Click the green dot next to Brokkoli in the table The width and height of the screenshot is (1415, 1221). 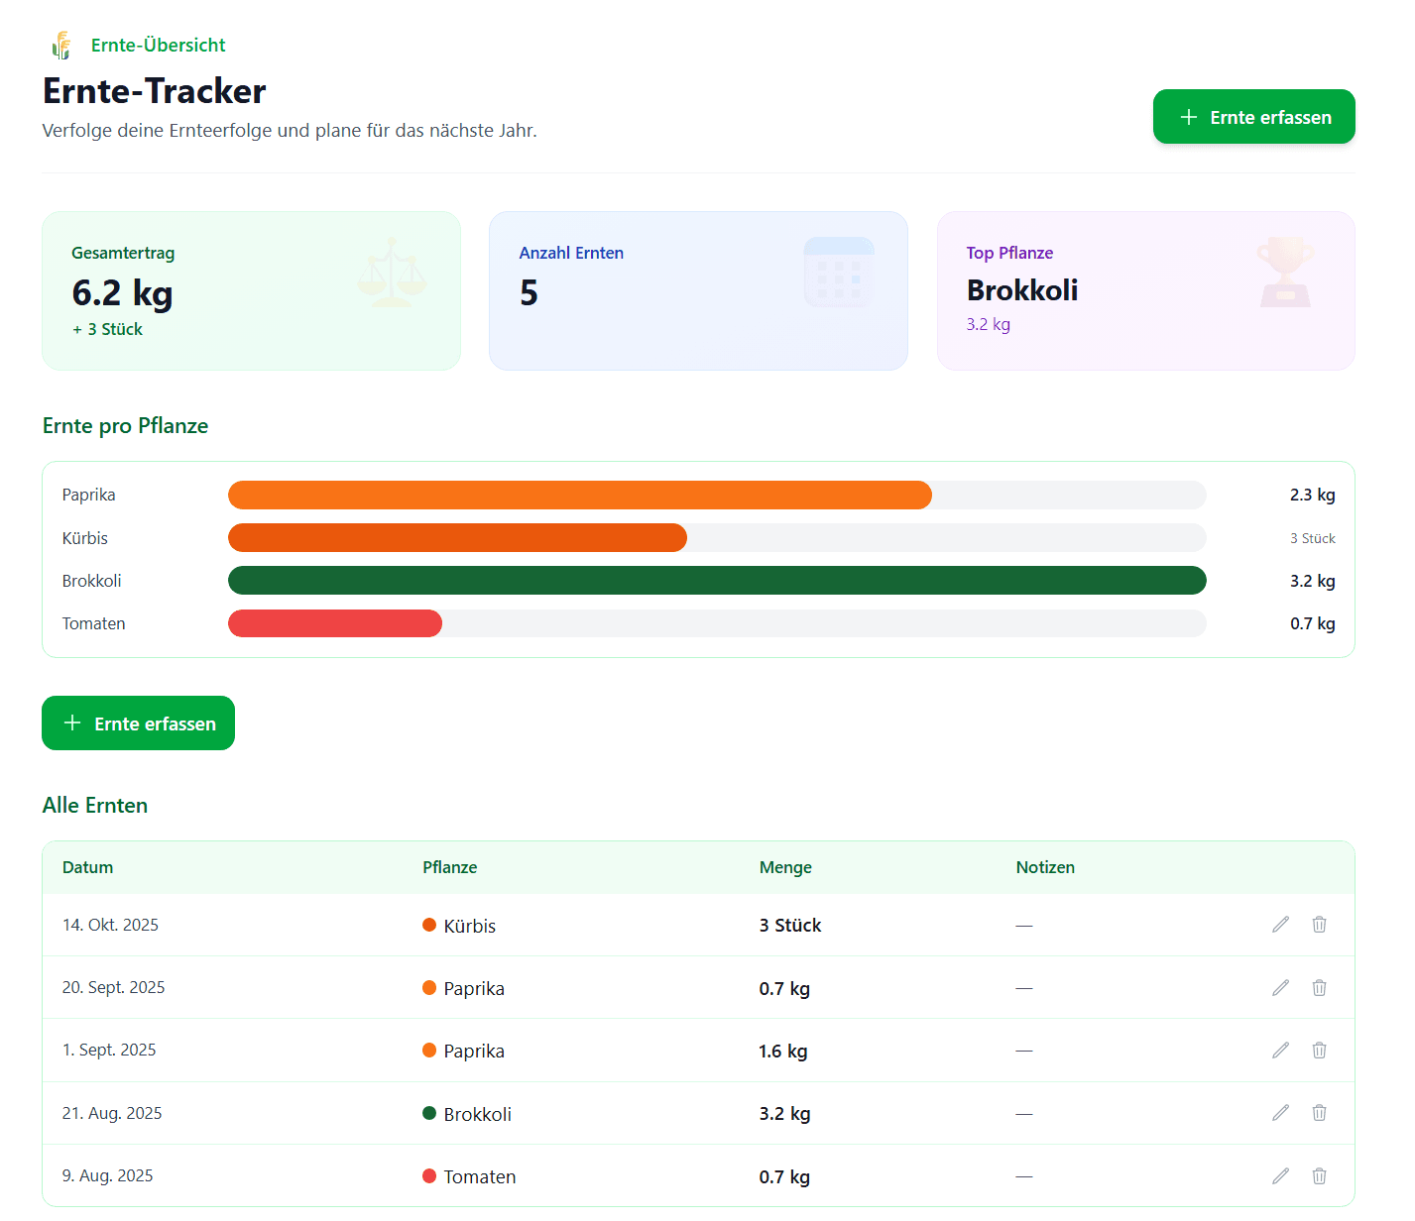pos(429,1113)
